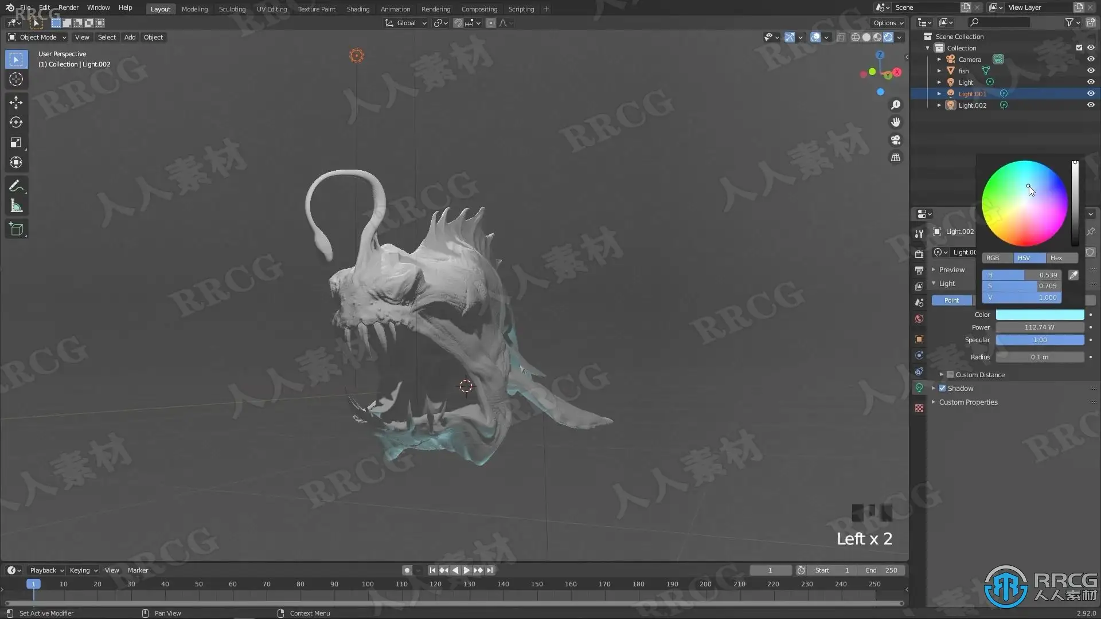Viewport: 1101px width, 619px height.
Task: Click the eyedropper beside hue field
Action: [x=1073, y=275]
